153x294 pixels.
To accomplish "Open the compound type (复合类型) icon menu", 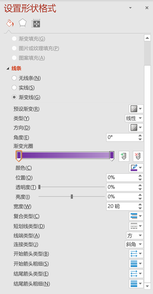I will click(136, 216).
